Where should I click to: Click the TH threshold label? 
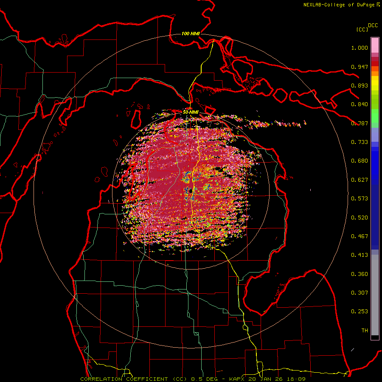[365, 331]
